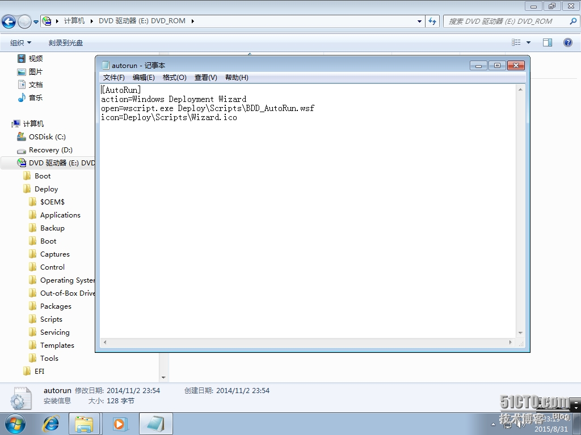The width and height of the screenshot is (581, 435).
Task: Select 计算机 node in navigation tree
Action: pos(28,123)
